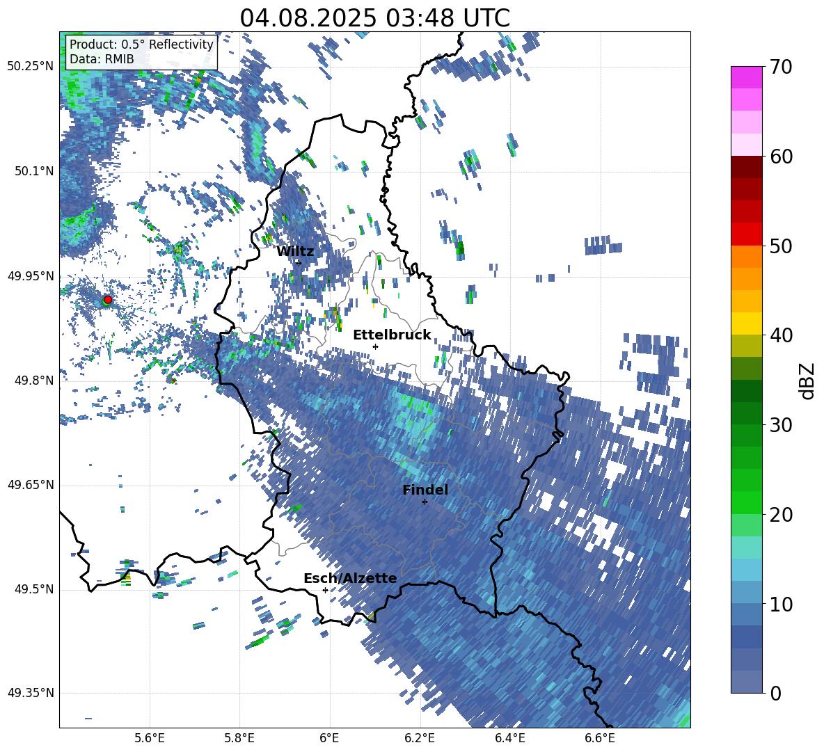Click the 70 tick on colorbar
The width and height of the screenshot is (824, 752).
[780, 67]
